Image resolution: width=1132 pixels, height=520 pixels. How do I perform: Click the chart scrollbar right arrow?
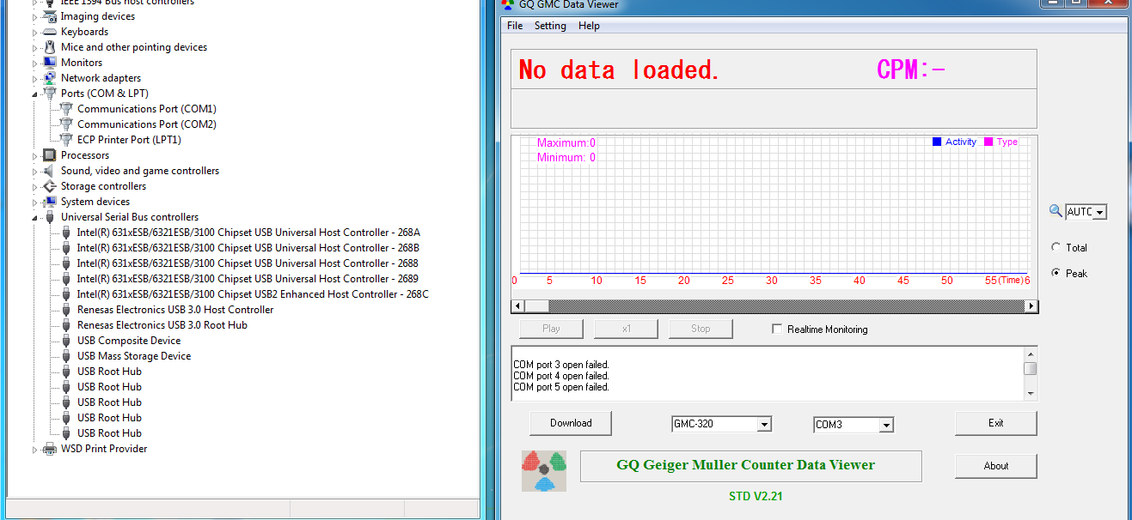point(1031,306)
